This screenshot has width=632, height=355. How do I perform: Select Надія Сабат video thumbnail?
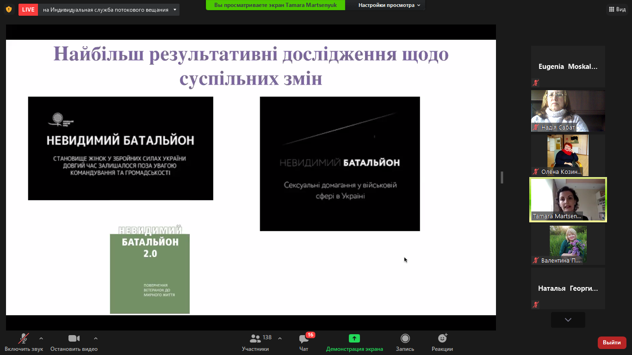click(568, 111)
